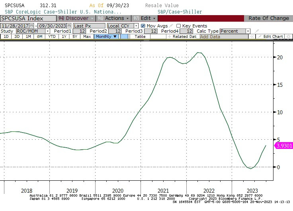Open the Monthly periodicity dropdown
This screenshot has height=211, width=293.
pyautogui.click(x=106, y=37)
